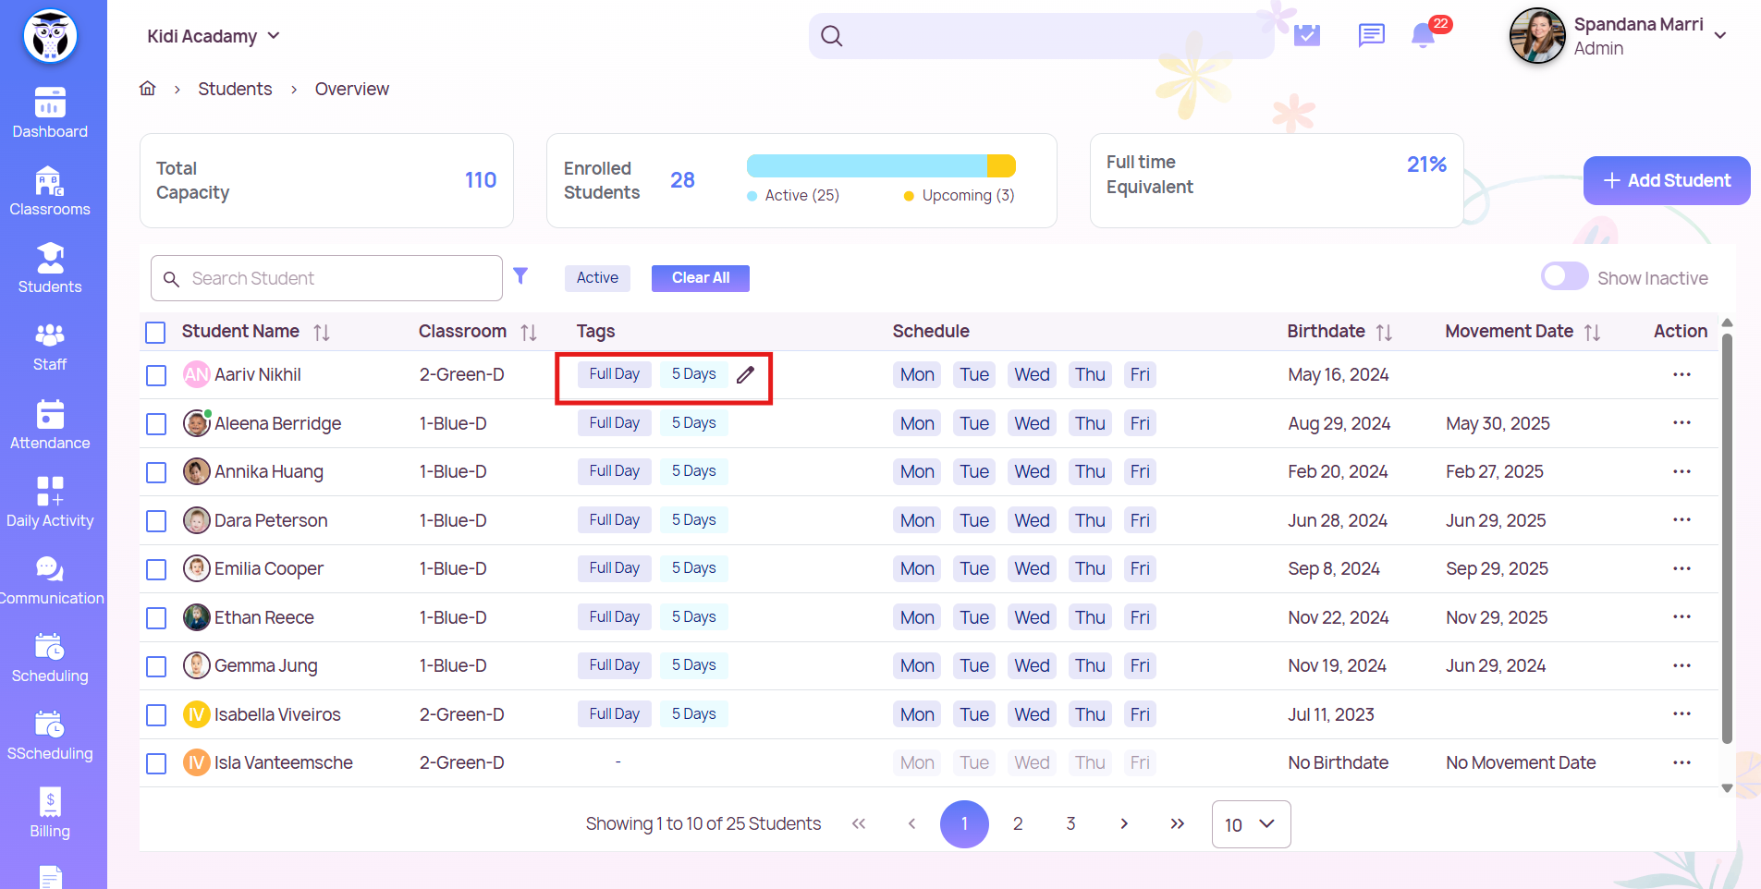The image size is (1761, 889).
Task: Edit tags pencil icon for Aariv Nikhil
Action: click(745, 375)
